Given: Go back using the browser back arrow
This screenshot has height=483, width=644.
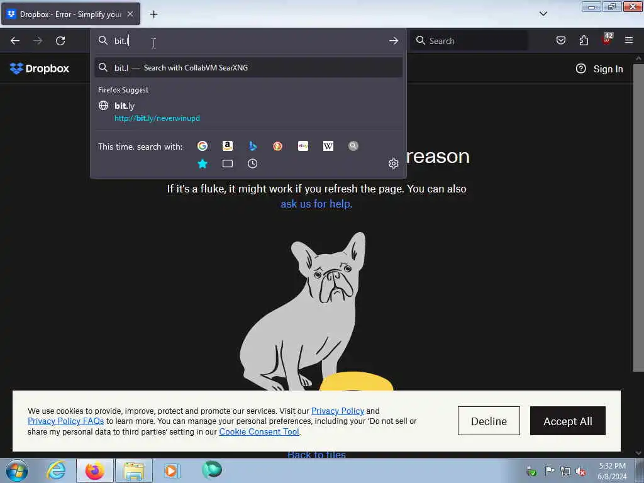Looking at the screenshot, I should pos(15,41).
